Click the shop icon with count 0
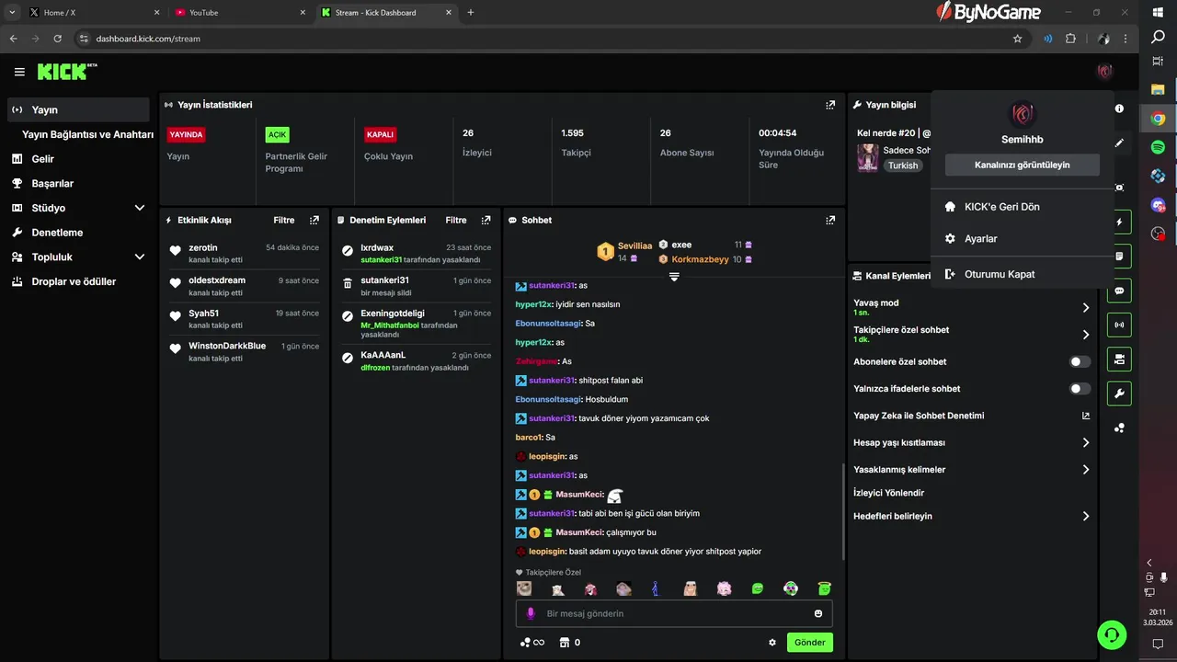 pyautogui.click(x=570, y=643)
